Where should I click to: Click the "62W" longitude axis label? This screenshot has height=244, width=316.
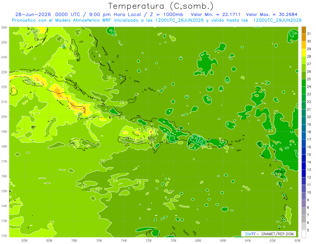point(273,240)
